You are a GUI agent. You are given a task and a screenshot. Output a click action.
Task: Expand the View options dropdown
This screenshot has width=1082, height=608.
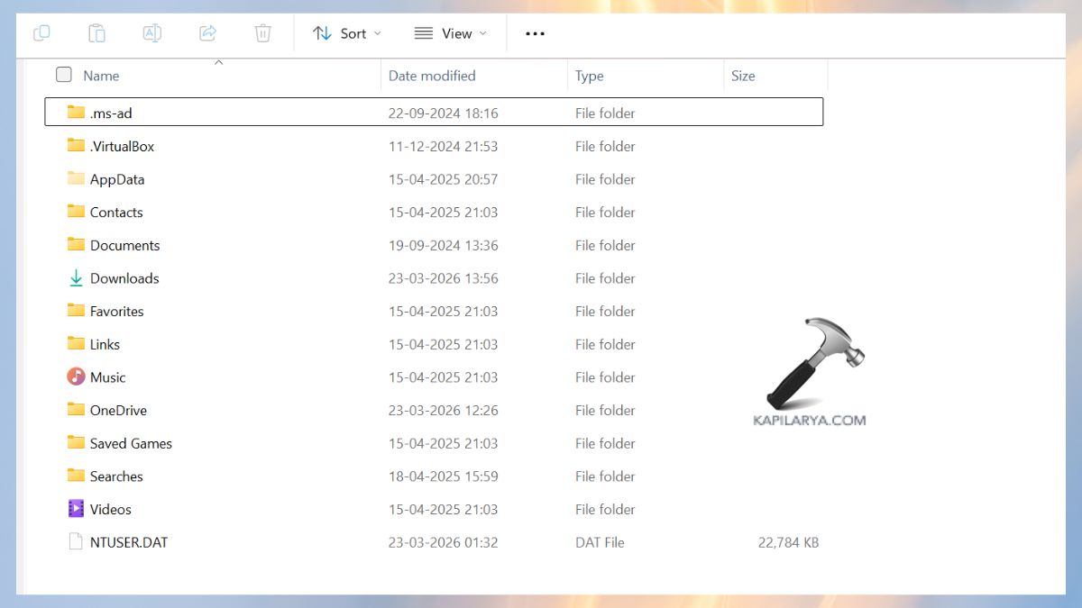(452, 33)
